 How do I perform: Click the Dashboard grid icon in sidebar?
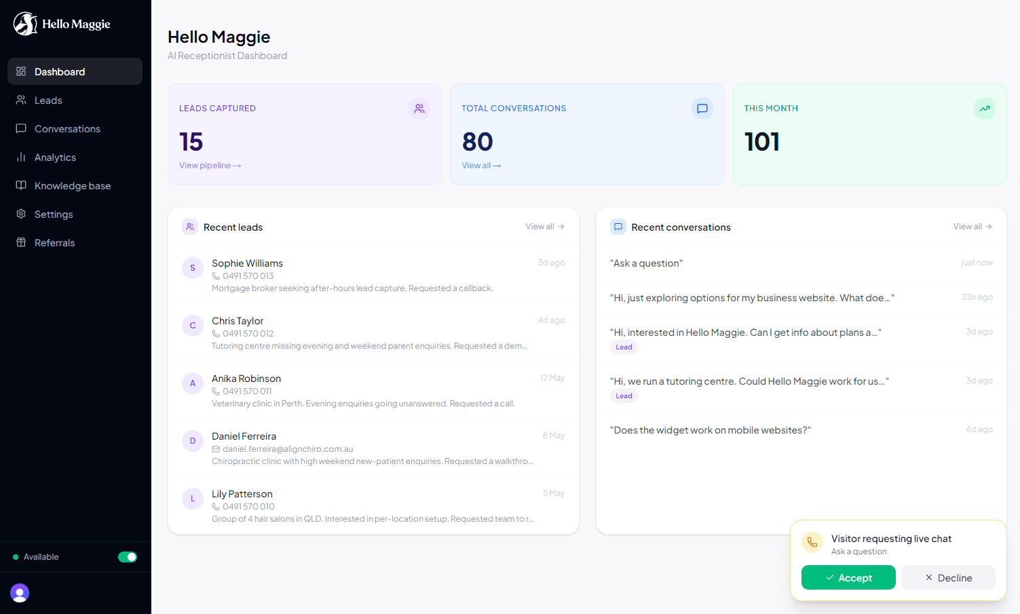pyautogui.click(x=21, y=71)
